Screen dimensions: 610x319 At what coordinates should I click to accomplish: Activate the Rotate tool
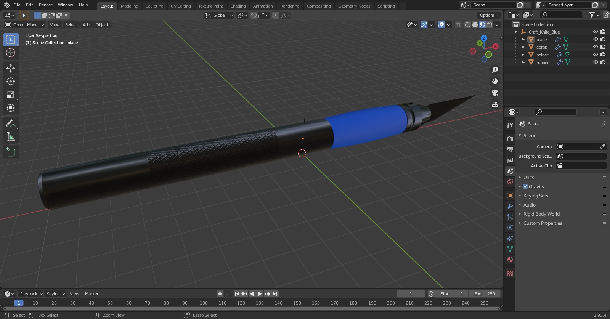[x=11, y=81]
